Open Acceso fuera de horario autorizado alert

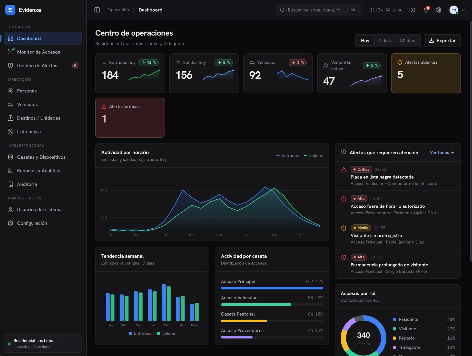398,205
